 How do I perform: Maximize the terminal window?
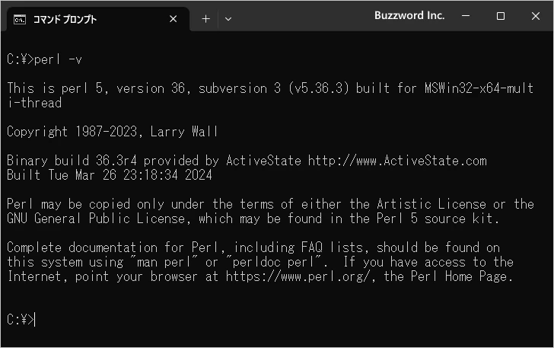[x=500, y=16]
